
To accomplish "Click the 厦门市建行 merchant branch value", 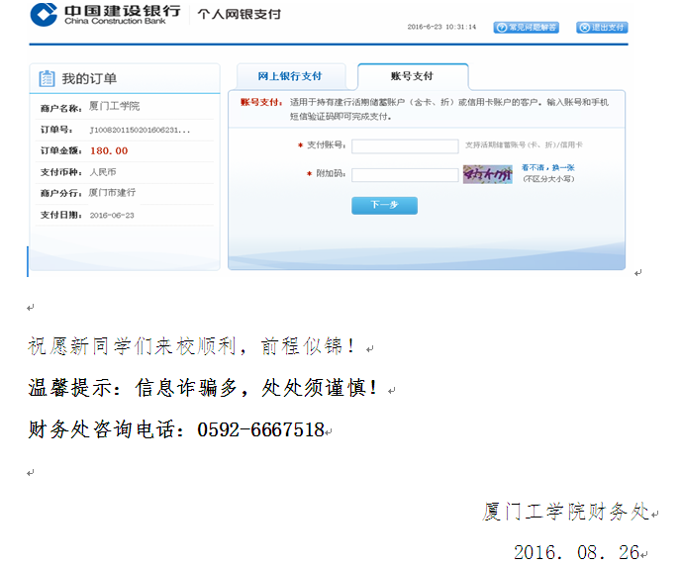I will pos(112,193).
